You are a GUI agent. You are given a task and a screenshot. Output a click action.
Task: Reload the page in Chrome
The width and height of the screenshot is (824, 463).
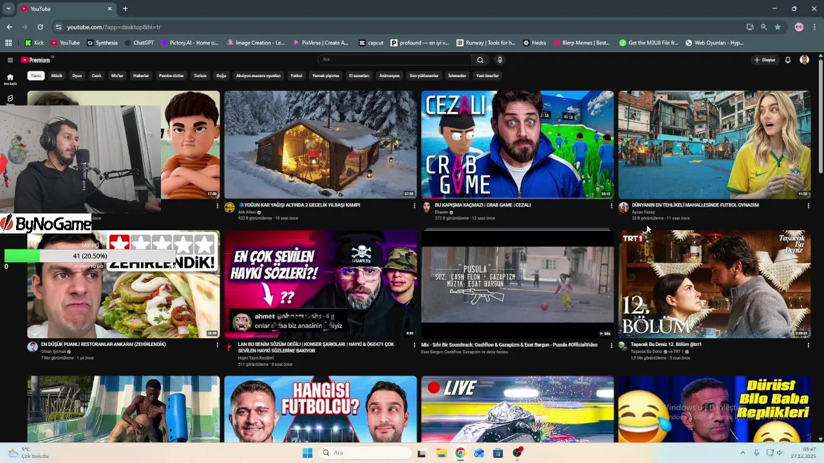[40, 27]
